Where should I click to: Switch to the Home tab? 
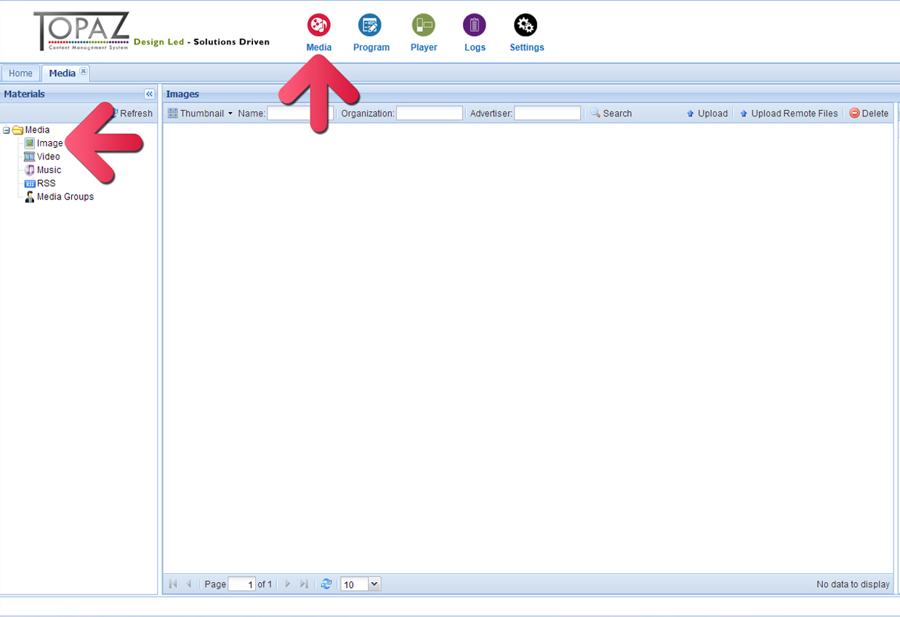point(20,73)
